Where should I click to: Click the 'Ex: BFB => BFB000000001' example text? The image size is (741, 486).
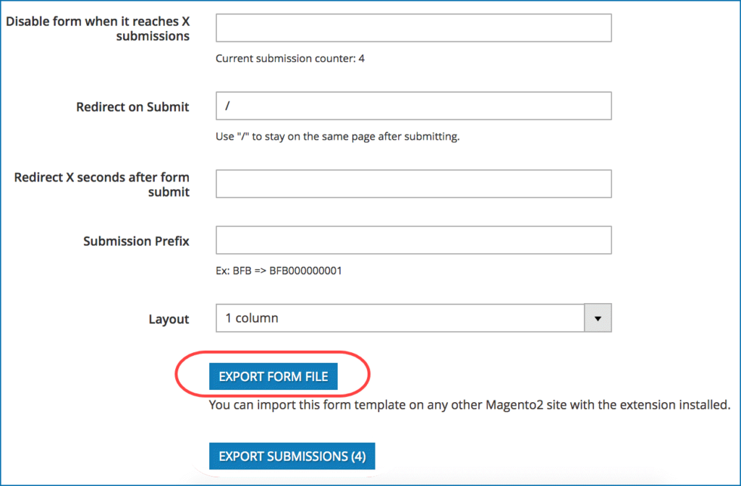279,271
